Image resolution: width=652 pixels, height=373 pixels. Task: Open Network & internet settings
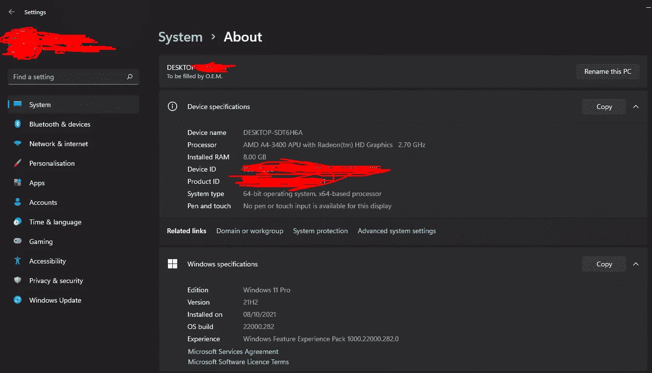[x=73, y=144]
